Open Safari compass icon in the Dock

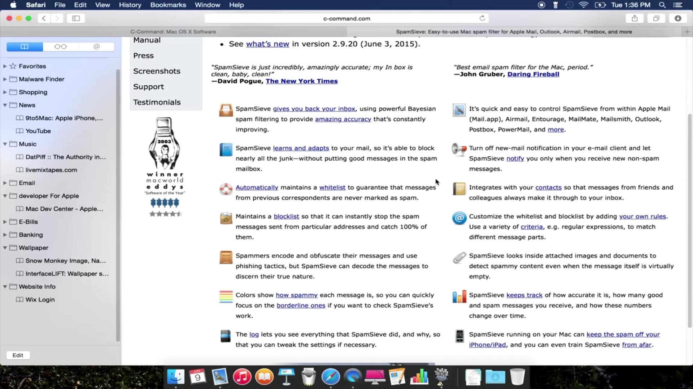point(331,377)
